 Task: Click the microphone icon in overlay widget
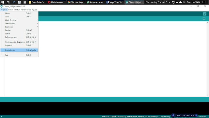(x=173, y=115)
